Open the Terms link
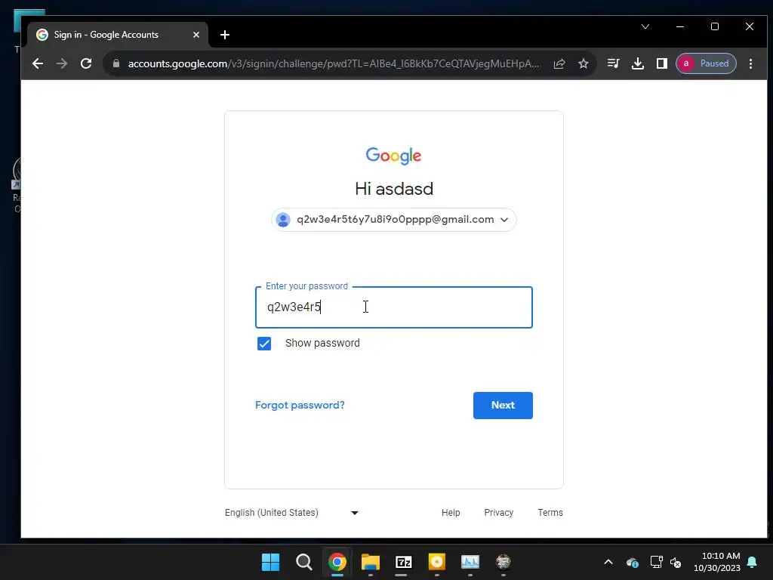This screenshot has width=773, height=580. pos(550,513)
